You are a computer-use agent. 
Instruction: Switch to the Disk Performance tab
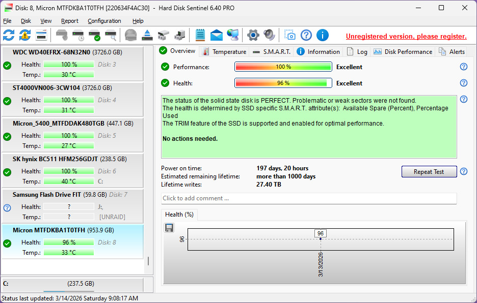pos(403,52)
